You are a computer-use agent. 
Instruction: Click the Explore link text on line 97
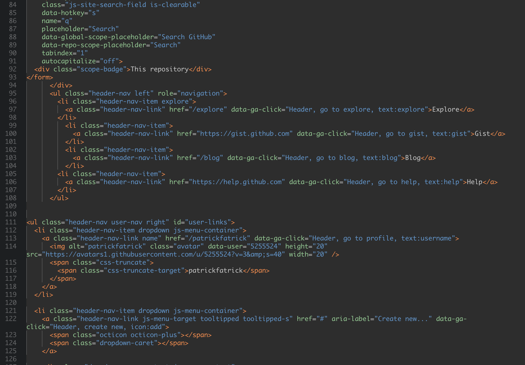(x=446, y=109)
